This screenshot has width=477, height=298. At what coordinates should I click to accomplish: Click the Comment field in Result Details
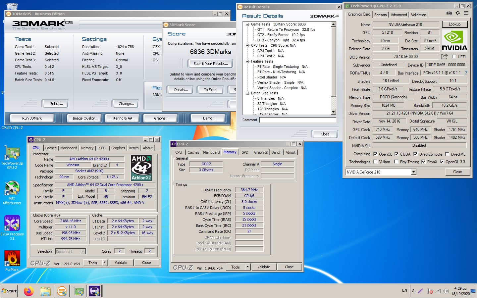tap(298, 120)
